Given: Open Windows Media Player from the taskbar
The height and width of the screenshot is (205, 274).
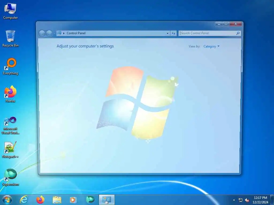Looking at the screenshot, I should coord(73,200).
